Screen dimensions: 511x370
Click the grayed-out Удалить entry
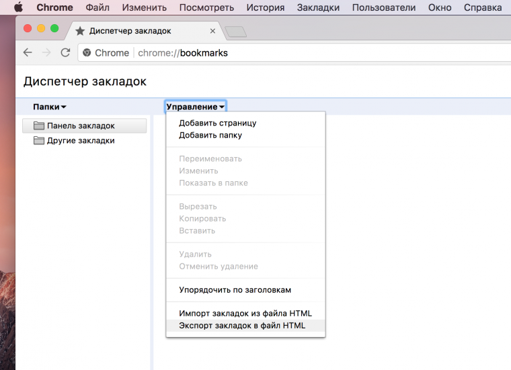[245, 254]
